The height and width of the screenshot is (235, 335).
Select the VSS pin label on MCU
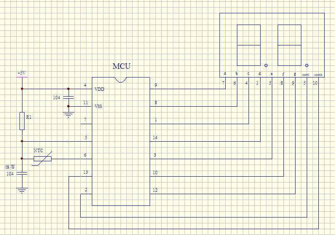[99, 106]
